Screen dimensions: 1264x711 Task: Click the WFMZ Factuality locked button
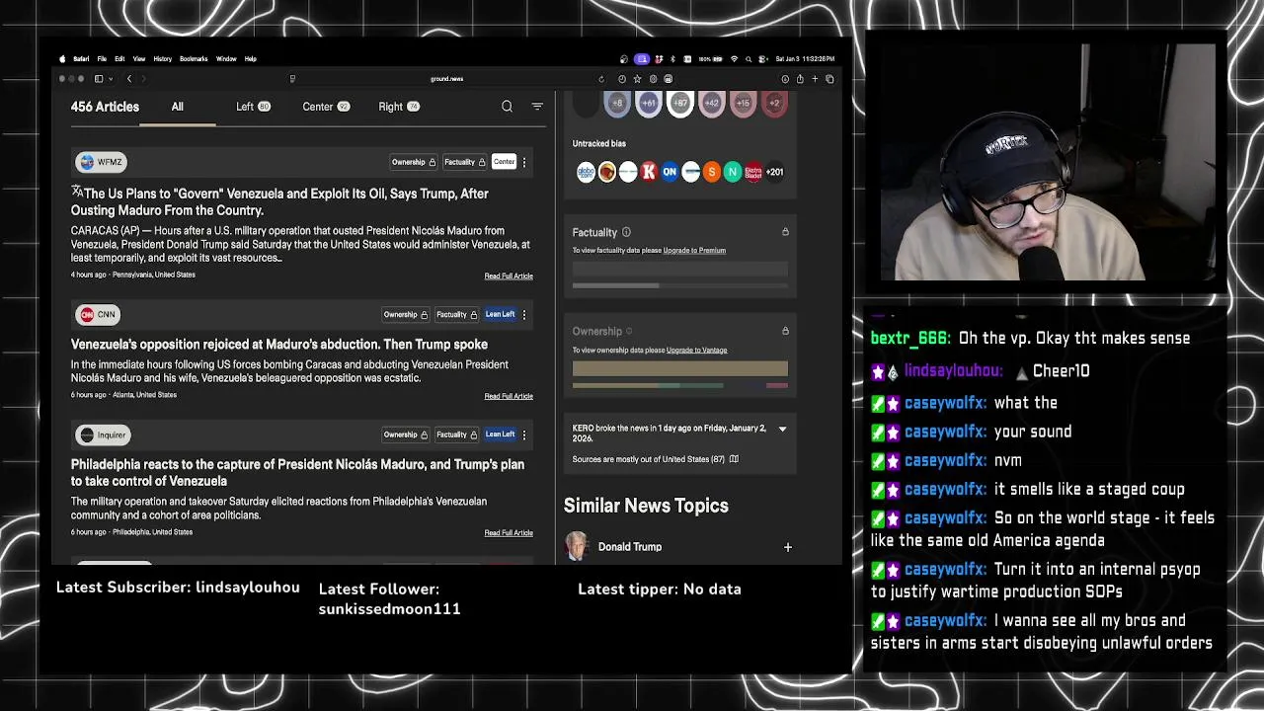coord(464,162)
